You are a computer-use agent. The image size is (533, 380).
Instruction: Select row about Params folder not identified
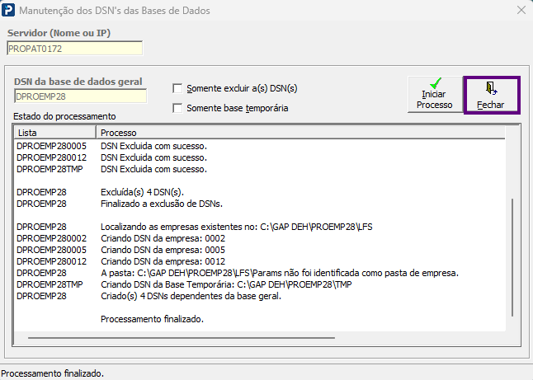[260, 273]
